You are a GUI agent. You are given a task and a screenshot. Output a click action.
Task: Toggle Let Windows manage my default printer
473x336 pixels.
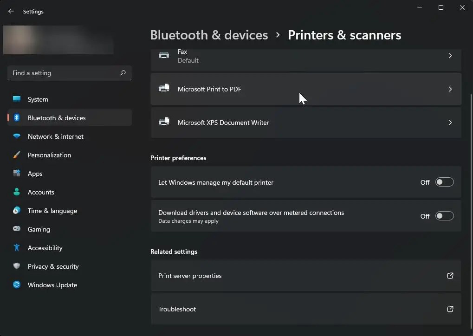444,182
